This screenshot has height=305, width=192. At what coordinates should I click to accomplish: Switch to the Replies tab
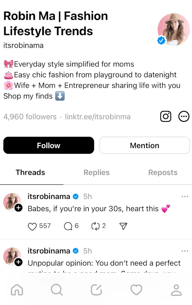[97, 173]
